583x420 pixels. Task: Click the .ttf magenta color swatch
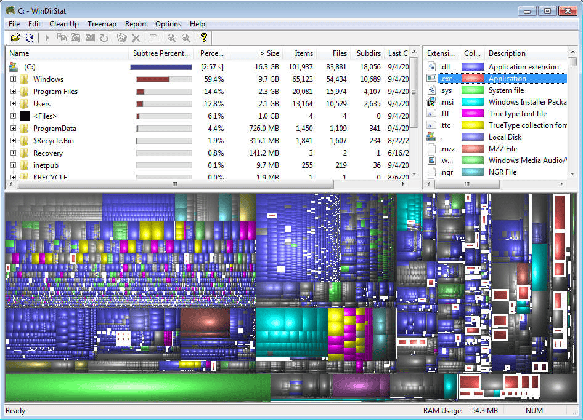pos(472,113)
